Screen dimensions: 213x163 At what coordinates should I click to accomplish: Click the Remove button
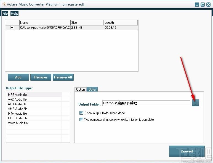coord(41,77)
